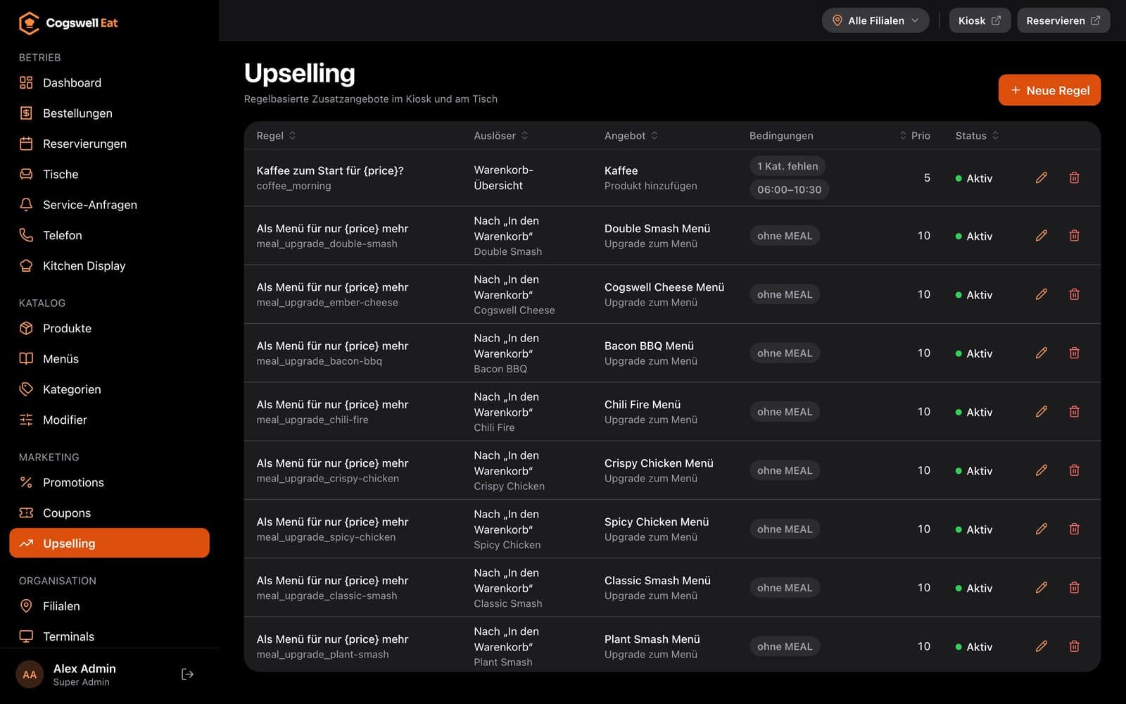Edit the meal_upgrade_double-smash rule
The width and height of the screenshot is (1126, 704).
[x=1042, y=236]
